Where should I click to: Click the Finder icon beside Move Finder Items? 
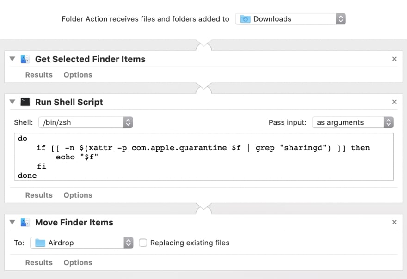[x=25, y=222]
